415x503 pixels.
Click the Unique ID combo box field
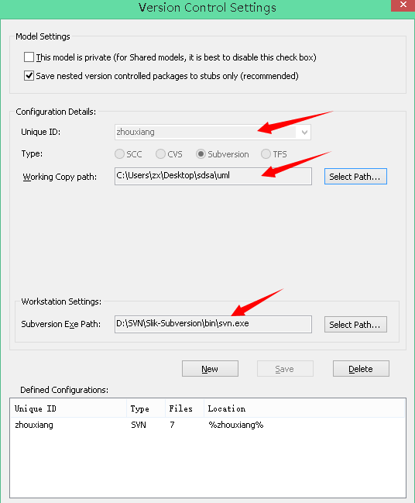pyautogui.click(x=213, y=133)
